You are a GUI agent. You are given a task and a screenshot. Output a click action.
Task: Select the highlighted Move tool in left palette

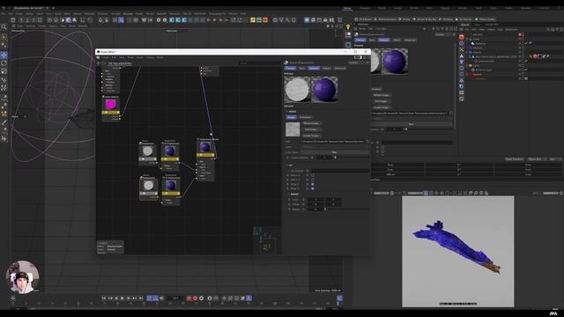click(x=4, y=55)
